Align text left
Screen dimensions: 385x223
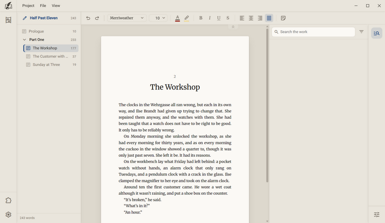tap(242, 18)
